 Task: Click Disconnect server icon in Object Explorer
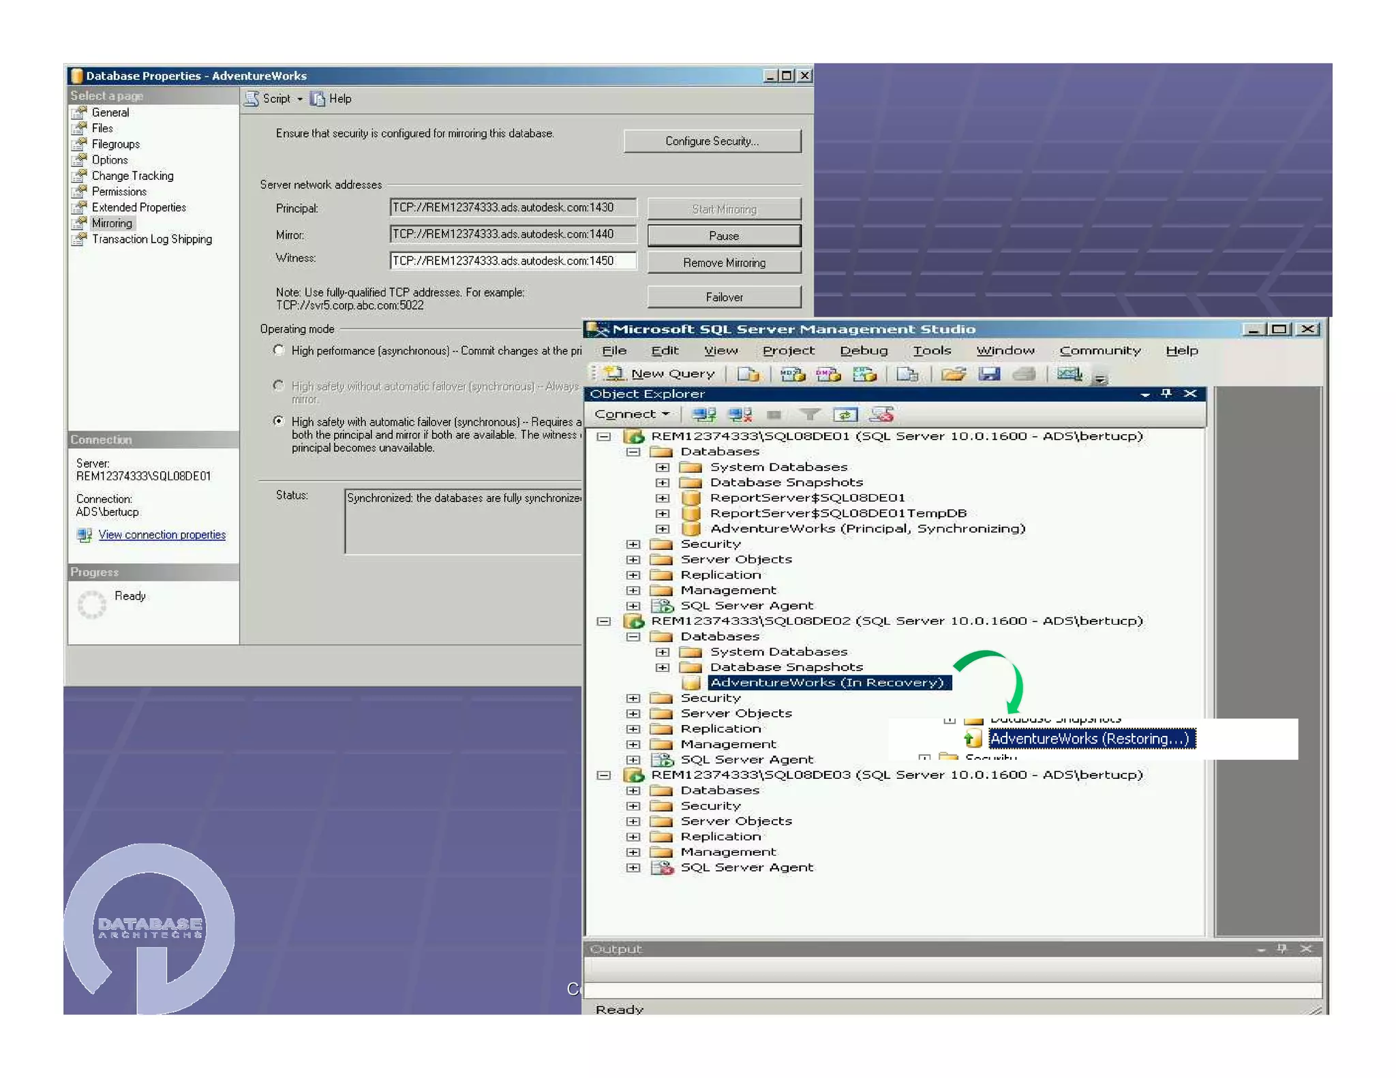(x=740, y=414)
